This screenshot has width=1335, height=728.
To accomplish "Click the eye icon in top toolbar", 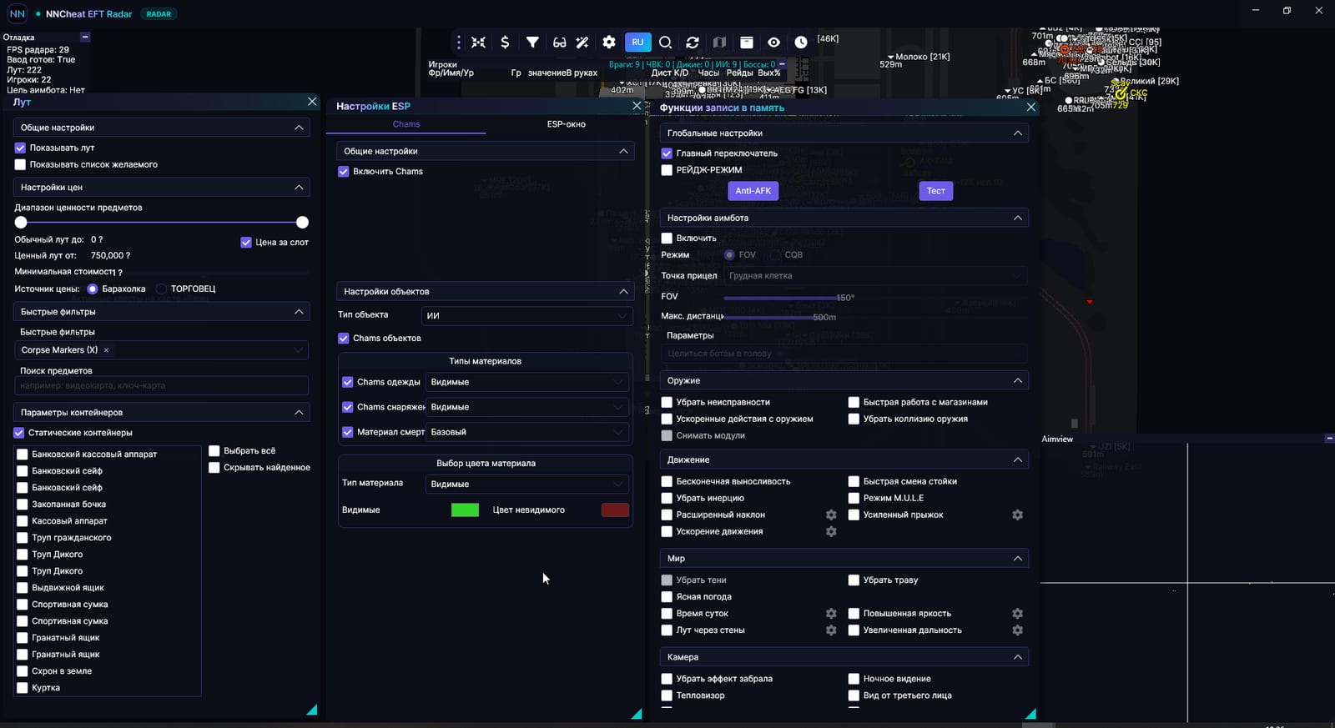I will (774, 42).
